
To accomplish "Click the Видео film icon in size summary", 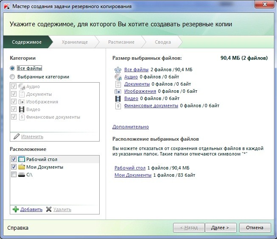I will pyautogui.click(x=118, y=98).
